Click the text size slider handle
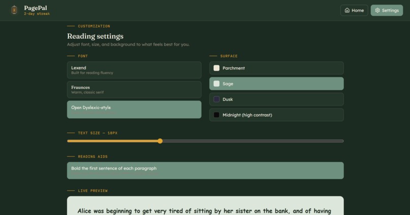The width and height of the screenshot is (410, 215). point(160,141)
